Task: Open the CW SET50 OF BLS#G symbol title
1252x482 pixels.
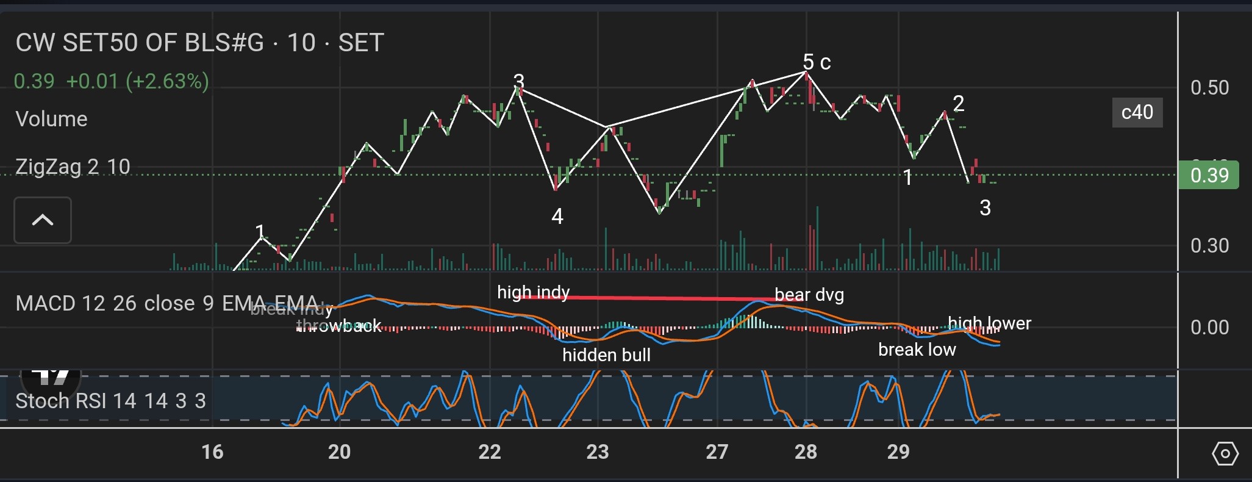Action: tap(200, 43)
